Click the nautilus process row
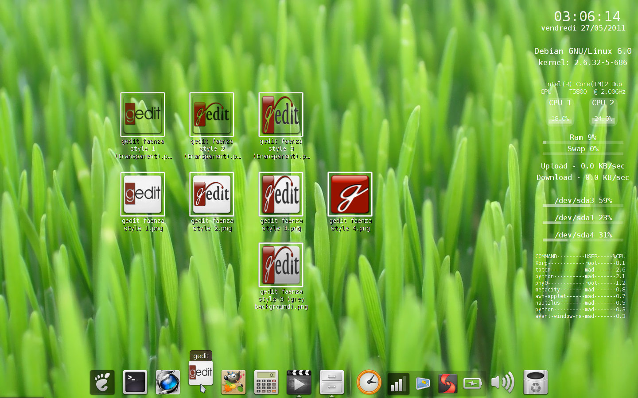 pos(580,303)
